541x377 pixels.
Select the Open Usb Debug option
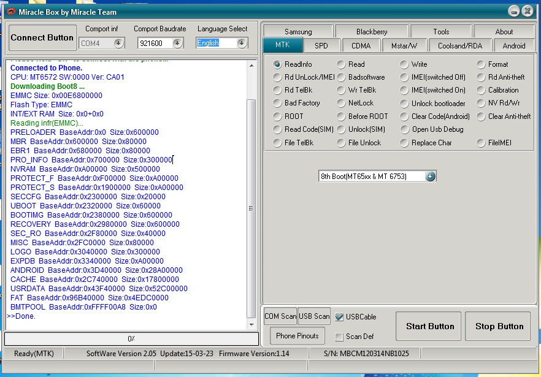(404, 129)
